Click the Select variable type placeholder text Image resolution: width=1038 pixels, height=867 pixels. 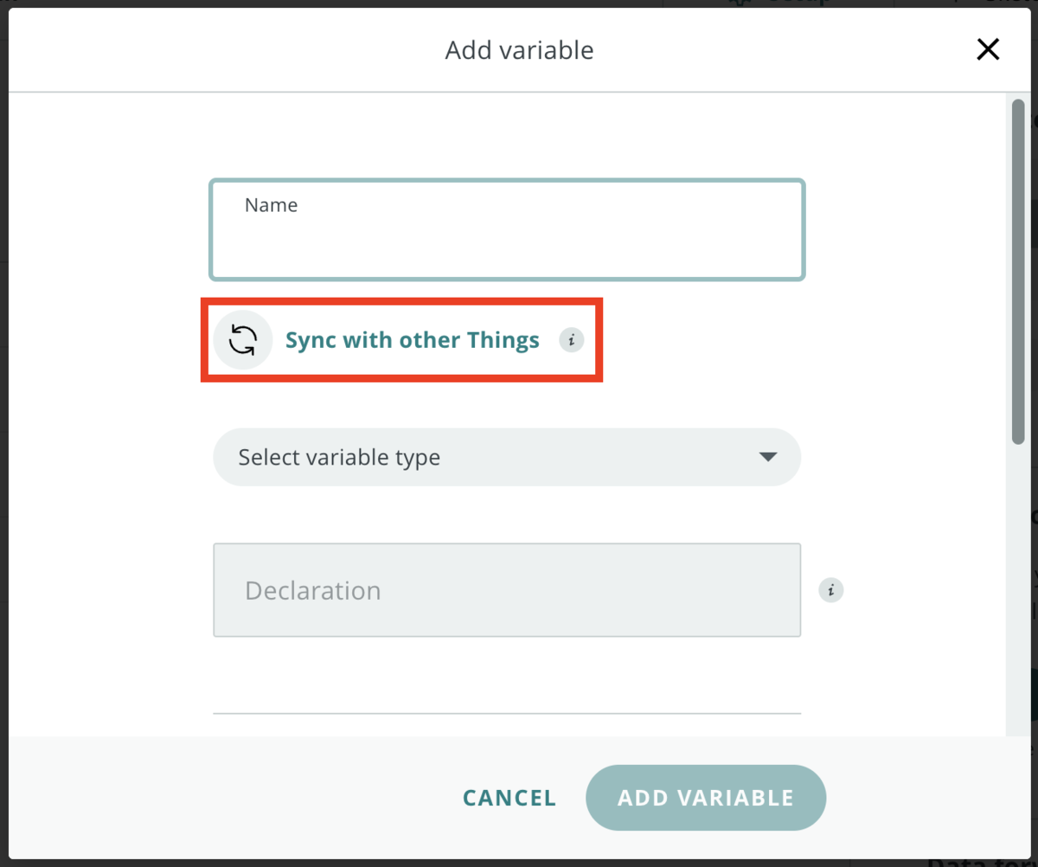point(339,457)
